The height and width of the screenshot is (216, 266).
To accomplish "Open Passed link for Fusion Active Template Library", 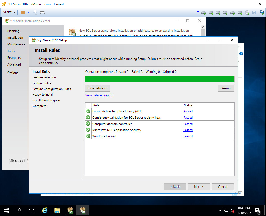I will (x=188, y=111).
